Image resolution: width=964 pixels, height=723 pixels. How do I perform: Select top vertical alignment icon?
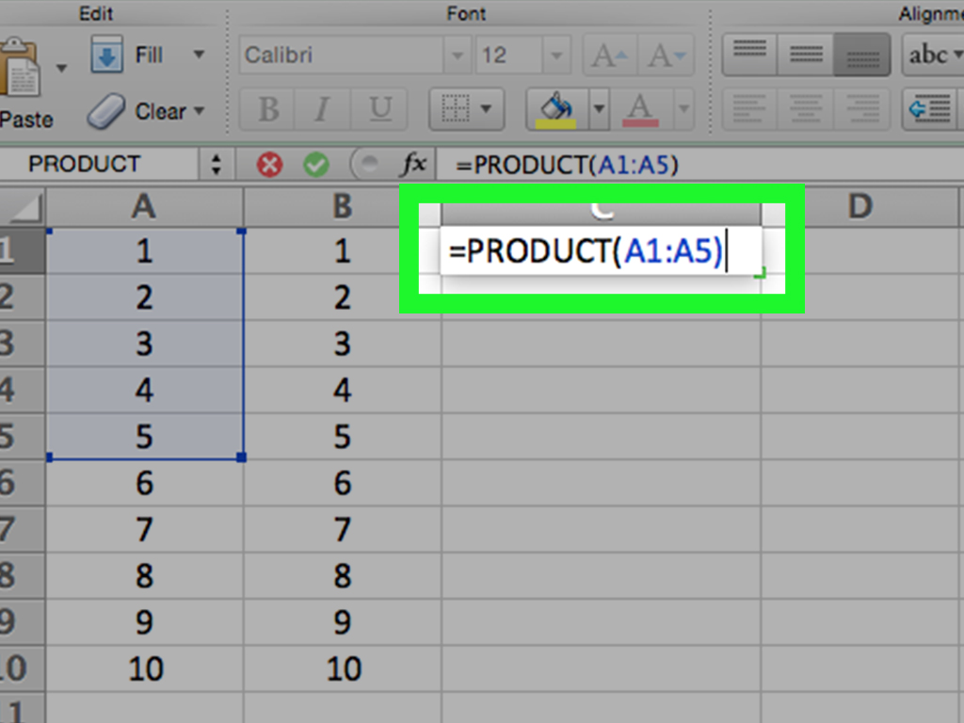(750, 55)
